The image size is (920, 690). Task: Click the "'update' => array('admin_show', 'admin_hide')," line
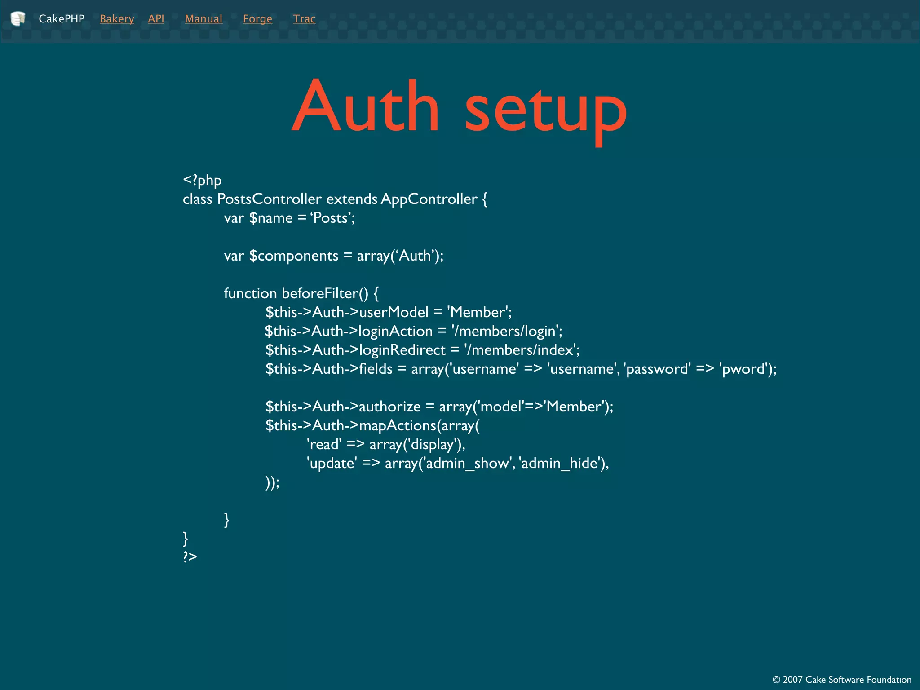(458, 463)
